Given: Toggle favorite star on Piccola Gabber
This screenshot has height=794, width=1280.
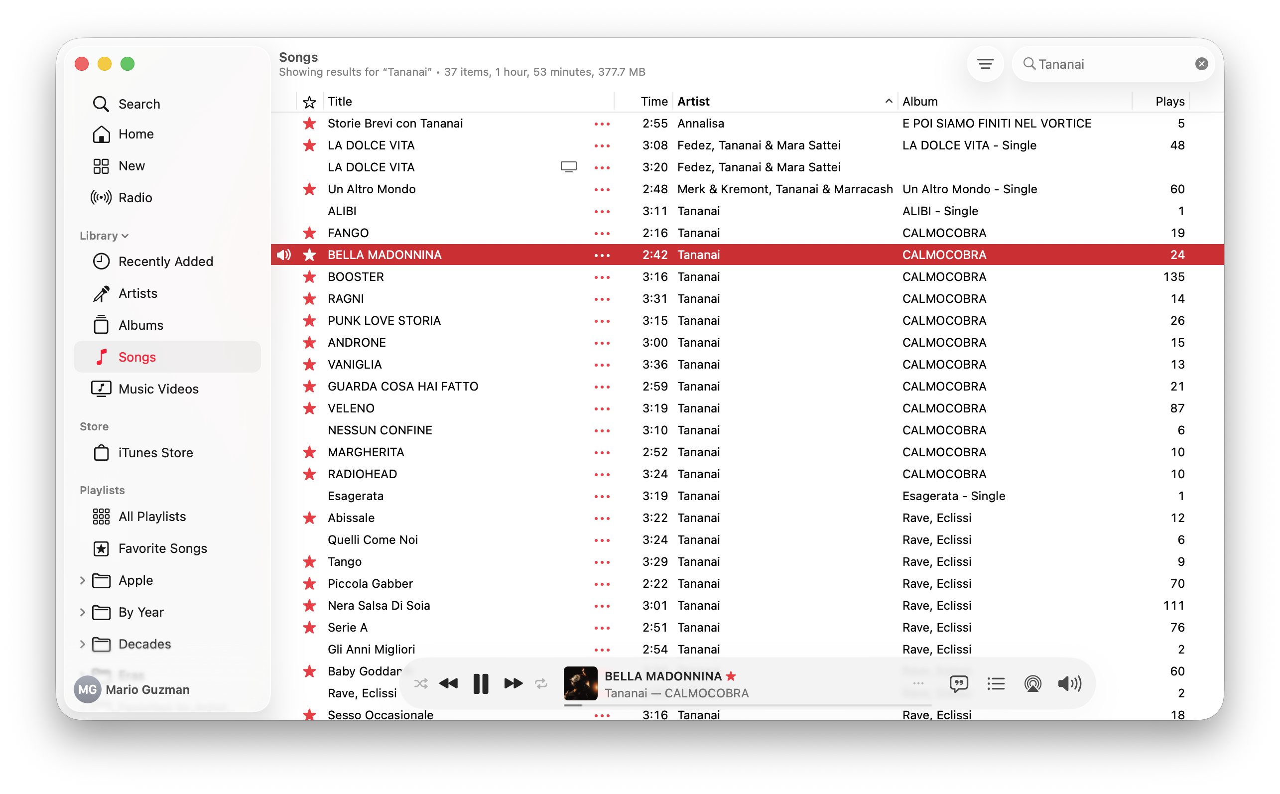Looking at the screenshot, I should (309, 583).
